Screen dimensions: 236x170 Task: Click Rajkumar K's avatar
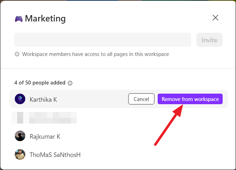(x=20, y=136)
